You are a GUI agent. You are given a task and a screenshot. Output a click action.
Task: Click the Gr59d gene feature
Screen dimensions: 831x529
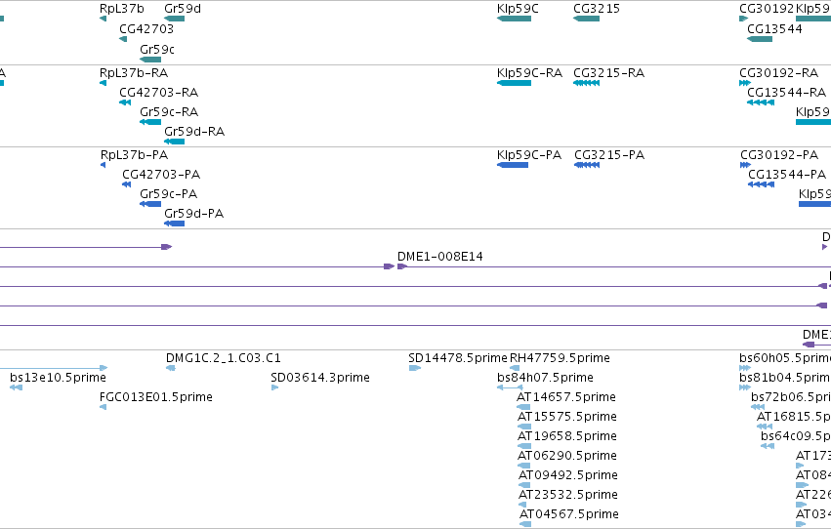click(175, 19)
